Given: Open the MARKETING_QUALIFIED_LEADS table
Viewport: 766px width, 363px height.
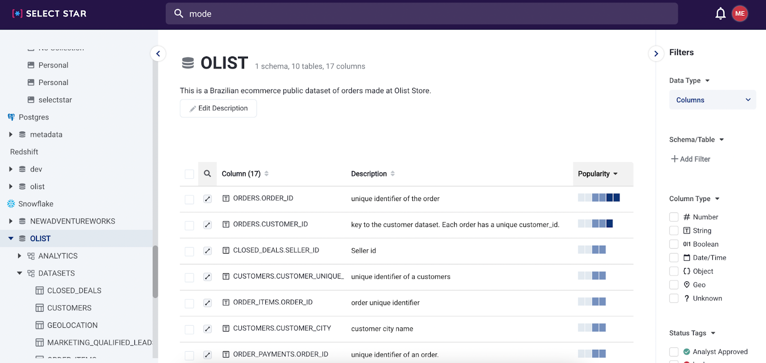Looking at the screenshot, I should point(100,342).
